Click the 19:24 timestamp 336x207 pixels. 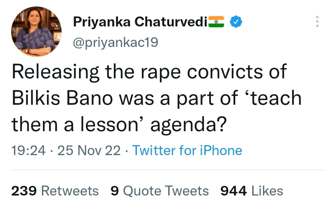coord(28,151)
